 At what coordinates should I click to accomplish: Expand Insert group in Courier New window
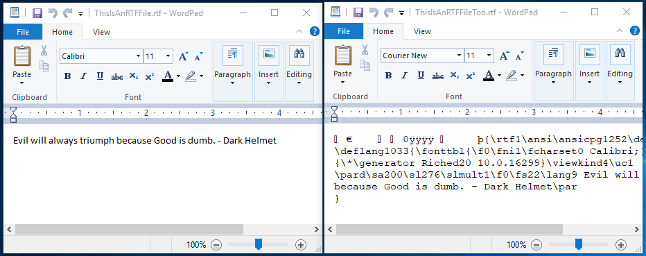[590, 71]
